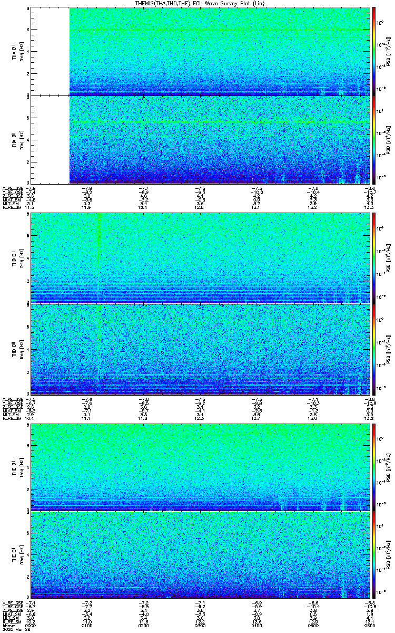Screen dimensions: 395x633
Task: Click the 0000 time tick label
Action: (x=31, y=625)
